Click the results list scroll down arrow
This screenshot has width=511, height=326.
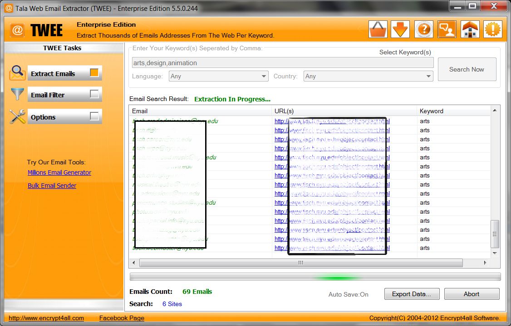point(495,253)
